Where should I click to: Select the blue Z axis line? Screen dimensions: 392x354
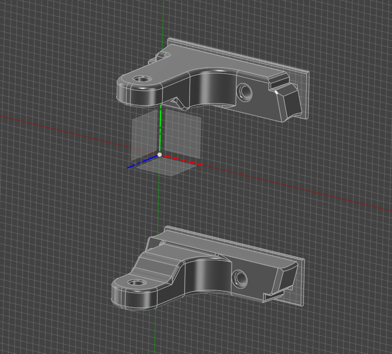click(143, 162)
